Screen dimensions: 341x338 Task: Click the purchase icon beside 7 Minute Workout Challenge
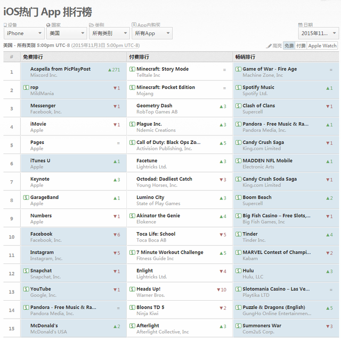click(x=132, y=253)
